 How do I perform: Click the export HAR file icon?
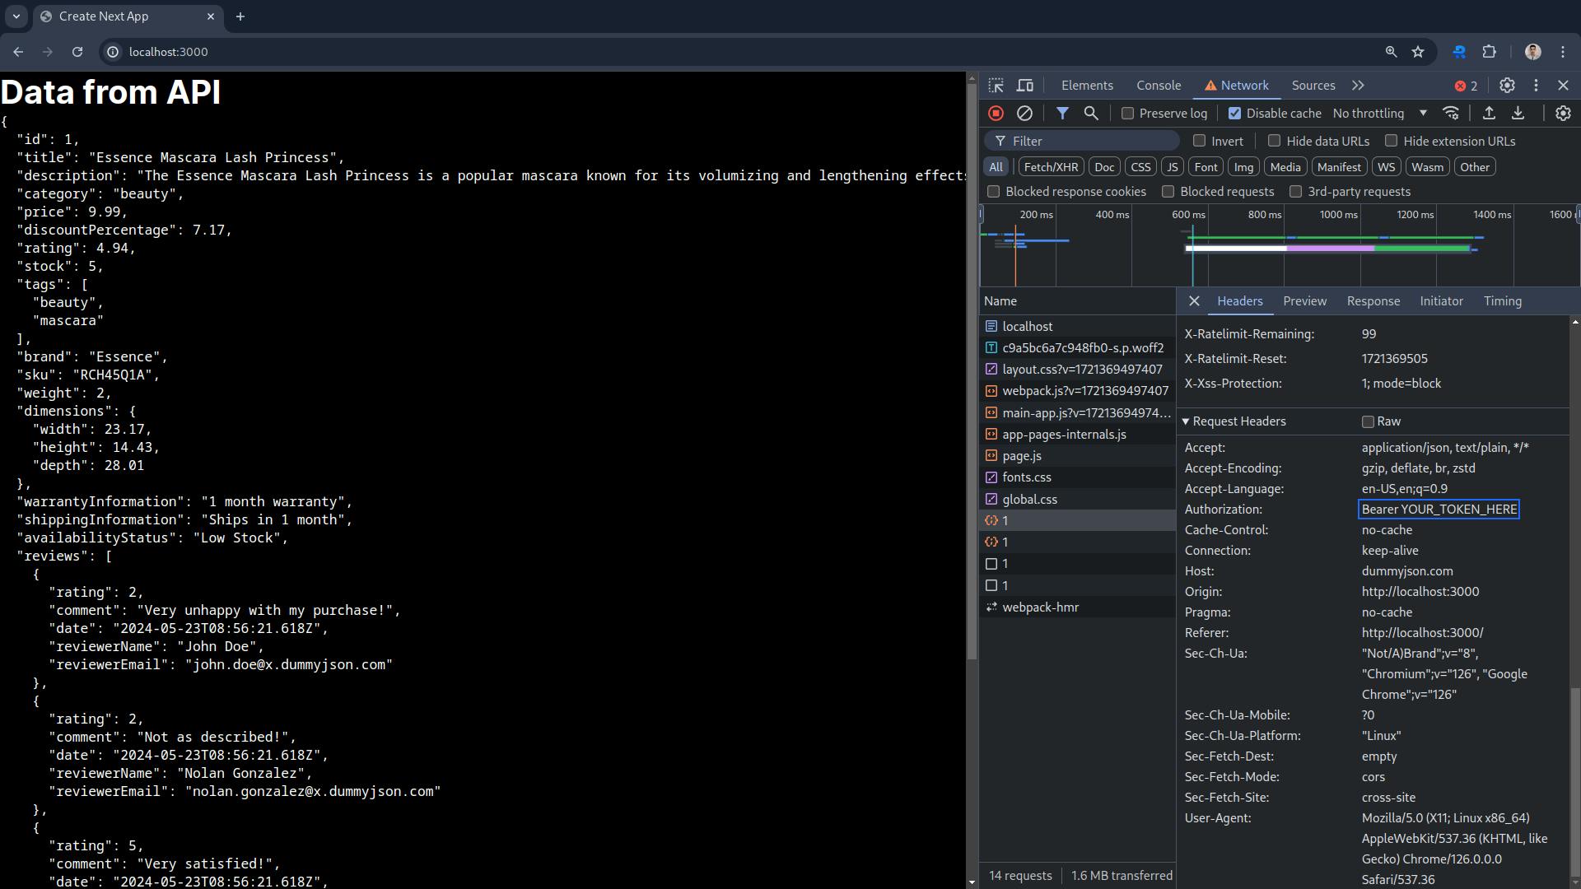coord(1520,112)
